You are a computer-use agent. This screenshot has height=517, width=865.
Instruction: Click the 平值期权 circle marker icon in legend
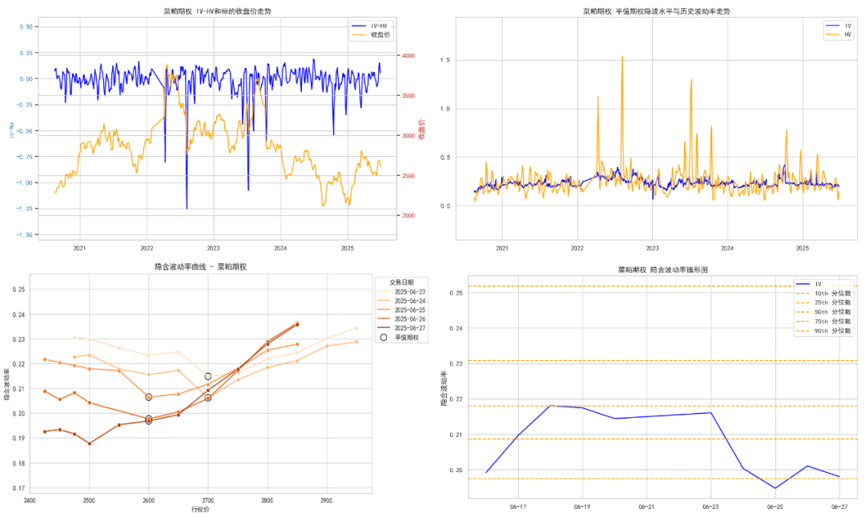384,337
